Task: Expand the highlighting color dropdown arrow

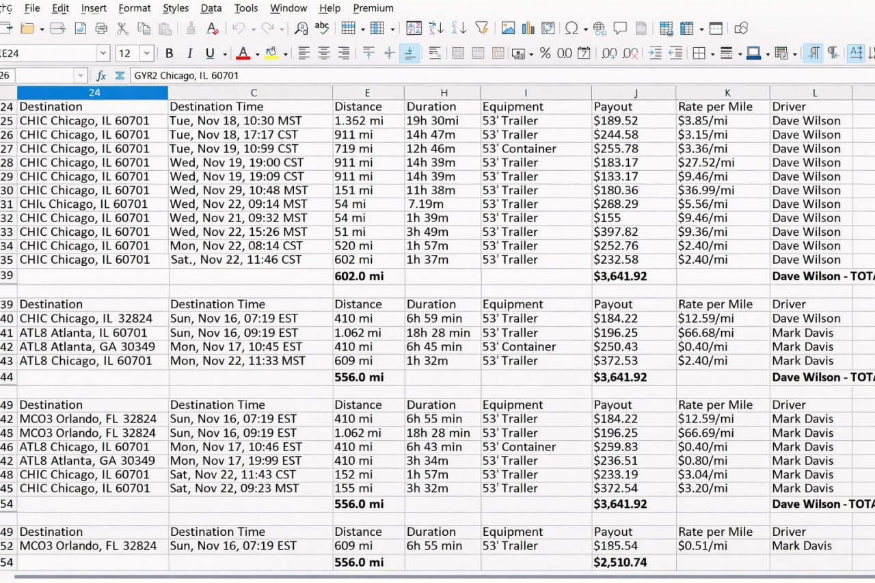Action: 285,54
